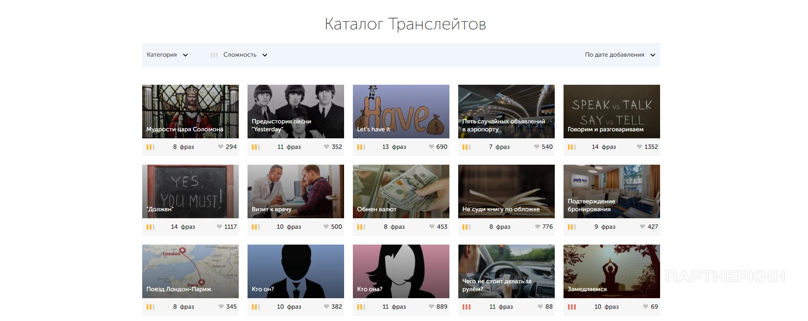Open Пять случайных объявлений в аэропорту card
The height and width of the screenshot is (321, 808).
click(x=506, y=111)
